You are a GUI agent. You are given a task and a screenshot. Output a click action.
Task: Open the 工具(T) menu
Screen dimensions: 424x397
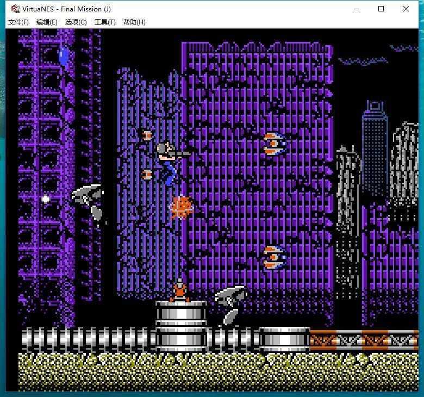pos(105,22)
